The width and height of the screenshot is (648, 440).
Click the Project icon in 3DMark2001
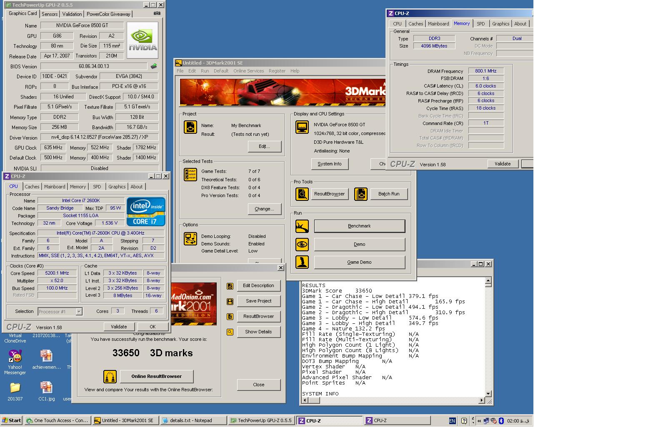pyautogui.click(x=190, y=127)
